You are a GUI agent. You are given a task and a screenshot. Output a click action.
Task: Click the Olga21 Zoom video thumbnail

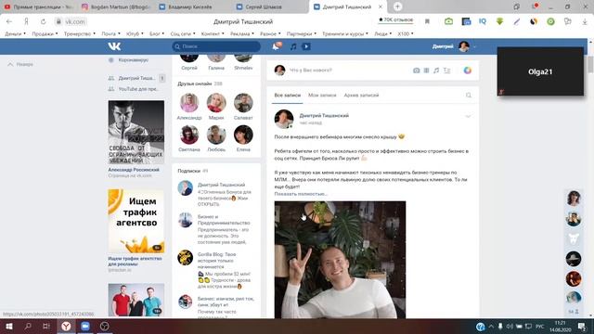(x=540, y=71)
